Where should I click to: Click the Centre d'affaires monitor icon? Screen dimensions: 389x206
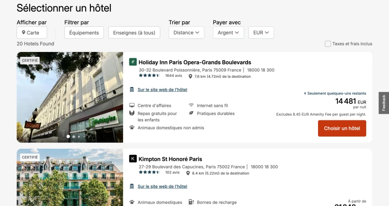pyautogui.click(x=132, y=105)
